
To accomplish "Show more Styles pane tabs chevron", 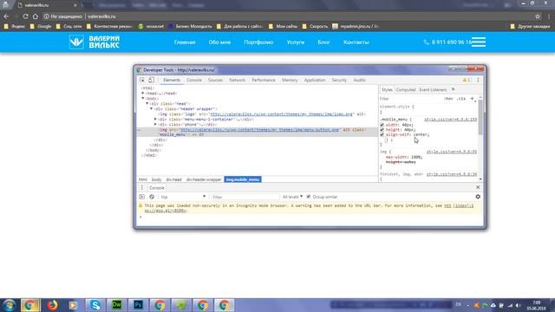I will click(453, 89).
